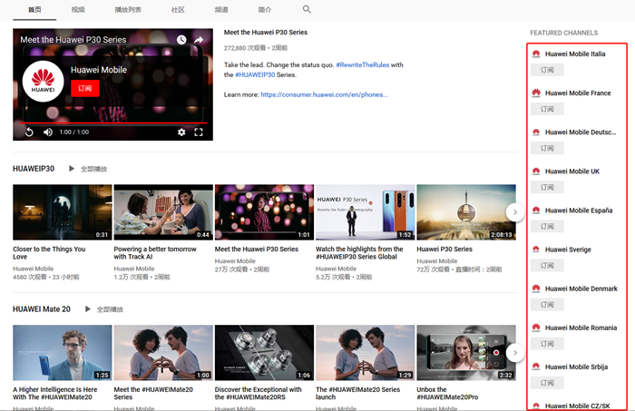Image resolution: width=635 pixels, height=411 pixels.
Task: Click the search icon in channel tabs
Action: click(x=307, y=9)
